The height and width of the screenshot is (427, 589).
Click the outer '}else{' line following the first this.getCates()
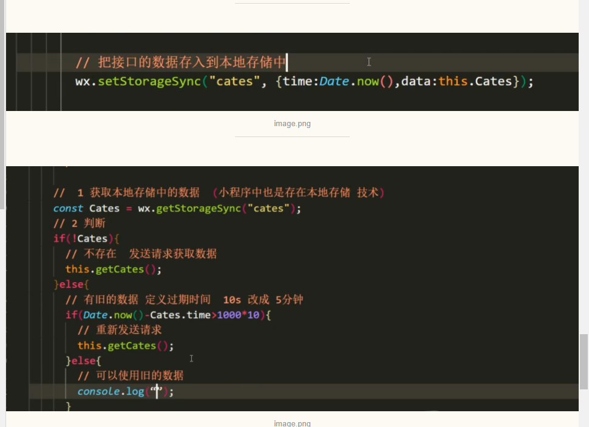click(72, 284)
